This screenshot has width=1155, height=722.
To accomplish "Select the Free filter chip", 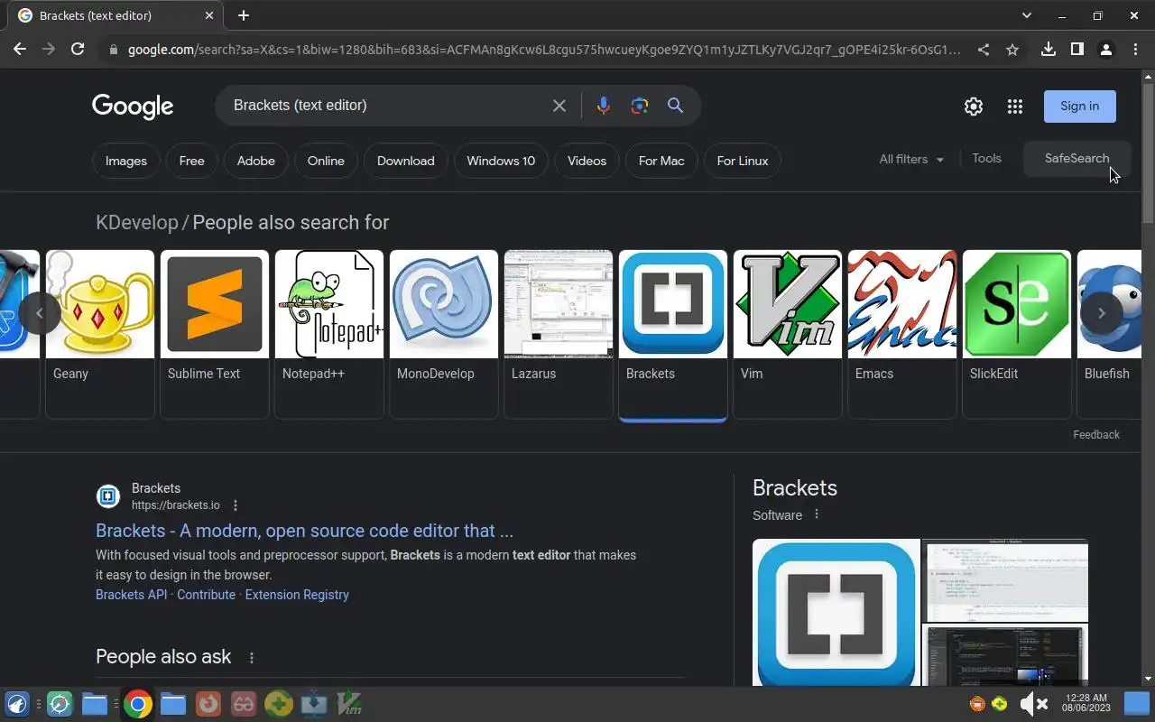I will click(192, 161).
